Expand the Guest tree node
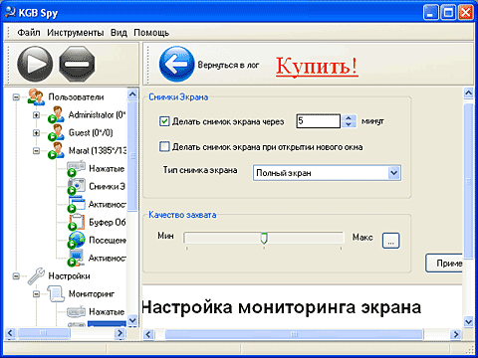 coord(36,133)
